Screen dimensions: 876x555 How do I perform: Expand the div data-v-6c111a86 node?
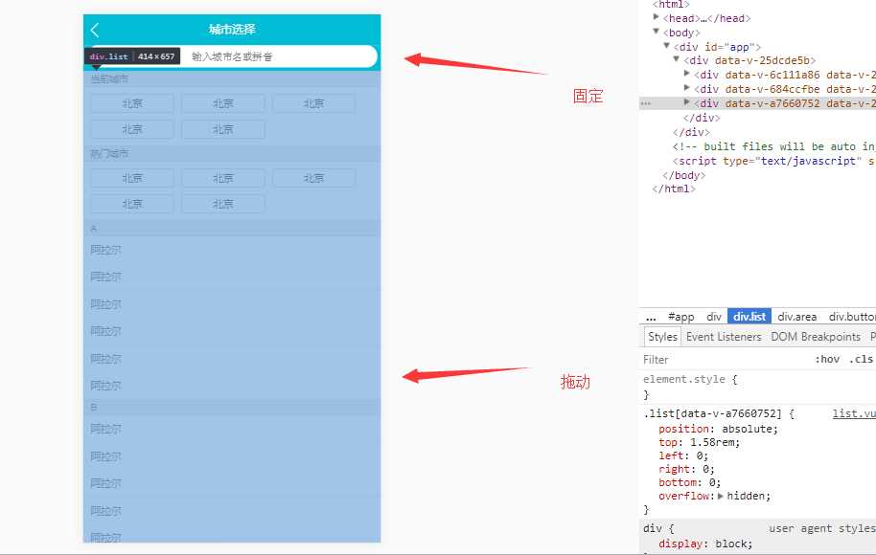click(x=687, y=74)
